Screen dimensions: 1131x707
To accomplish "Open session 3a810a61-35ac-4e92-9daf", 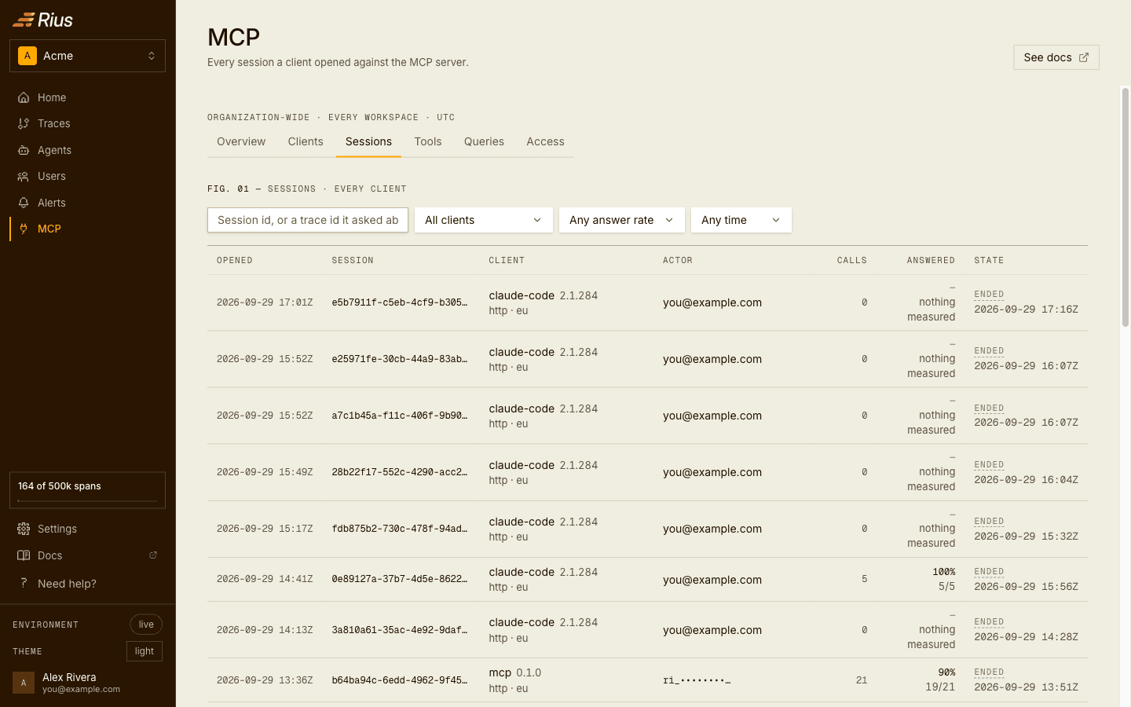I will tap(399, 630).
